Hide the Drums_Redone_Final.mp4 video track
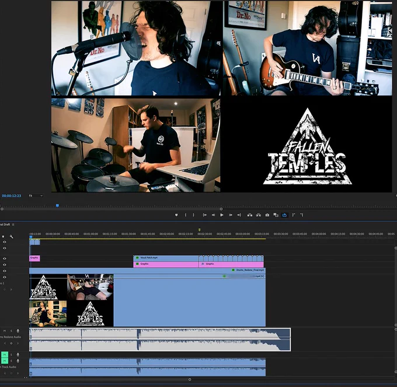The height and width of the screenshot is (387, 397). tap(5, 271)
